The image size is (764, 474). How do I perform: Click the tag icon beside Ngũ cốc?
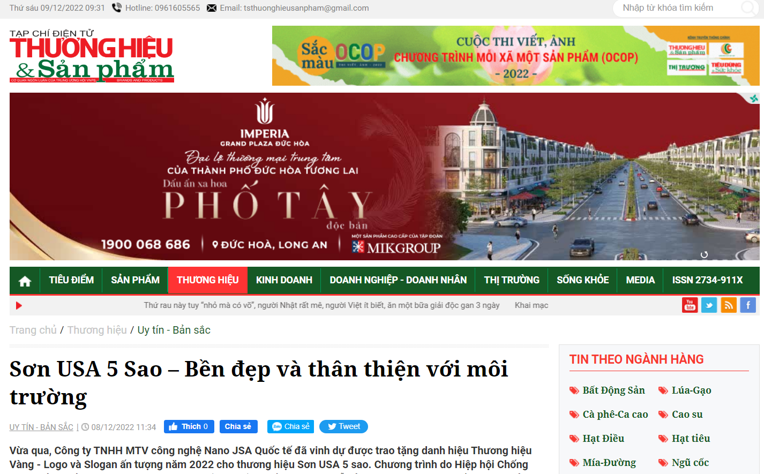click(663, 463)
